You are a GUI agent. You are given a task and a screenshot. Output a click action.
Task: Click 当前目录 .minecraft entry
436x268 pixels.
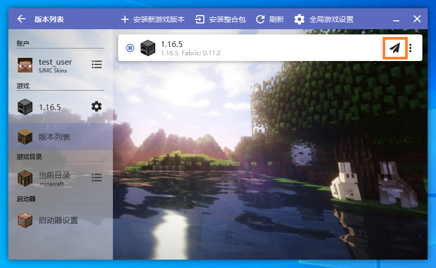tap(61, 178)
